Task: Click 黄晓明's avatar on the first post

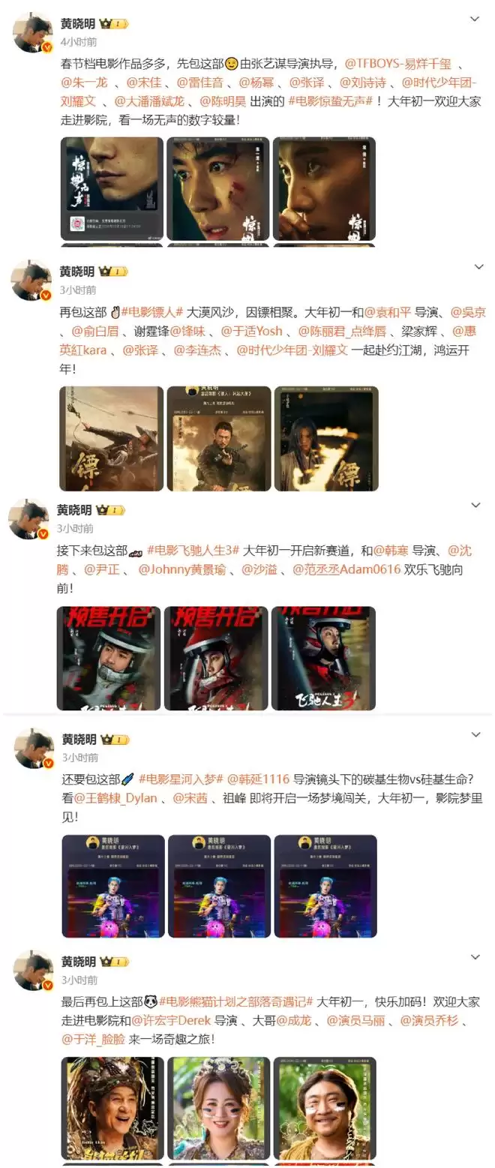Action: 33,34
